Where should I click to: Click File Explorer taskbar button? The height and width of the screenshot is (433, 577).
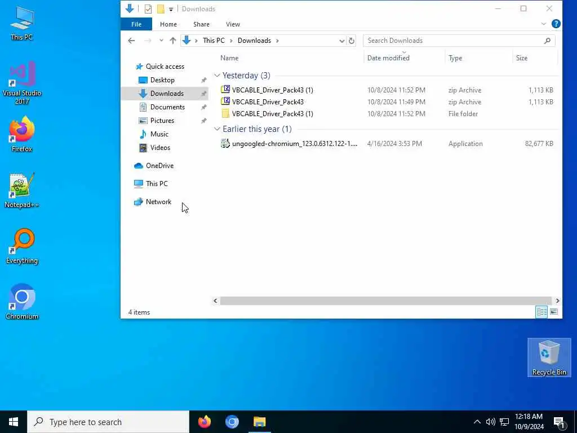coord(259,422)
